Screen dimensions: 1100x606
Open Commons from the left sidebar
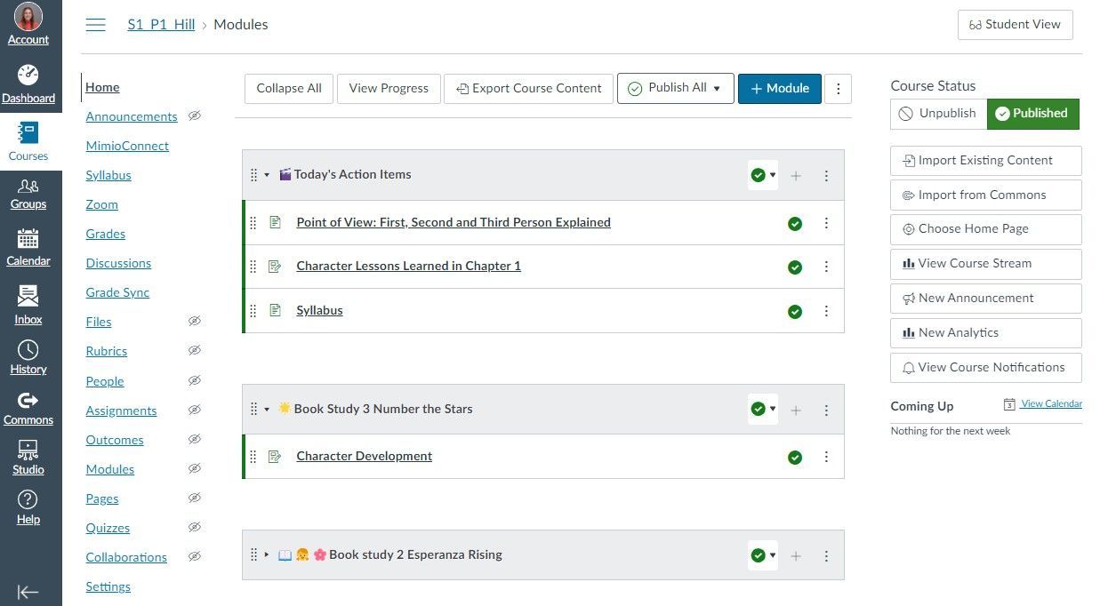[28, 407]
